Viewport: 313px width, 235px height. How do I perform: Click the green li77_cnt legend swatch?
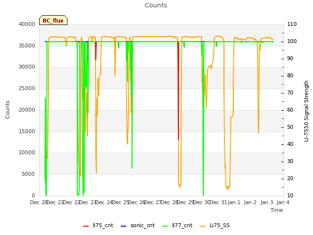[165, 226]
